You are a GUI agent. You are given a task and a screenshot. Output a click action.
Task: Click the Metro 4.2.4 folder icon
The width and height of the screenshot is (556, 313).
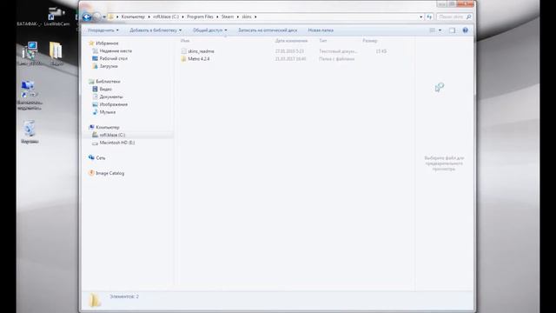183,59
